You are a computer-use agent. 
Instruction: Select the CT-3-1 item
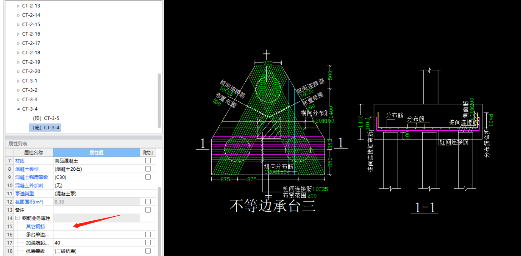[x=30, y=81]
